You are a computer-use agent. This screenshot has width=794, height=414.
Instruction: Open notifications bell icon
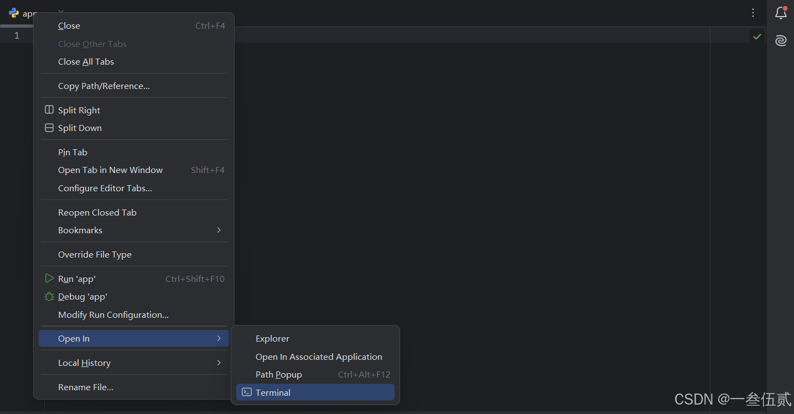coord(781,13)
